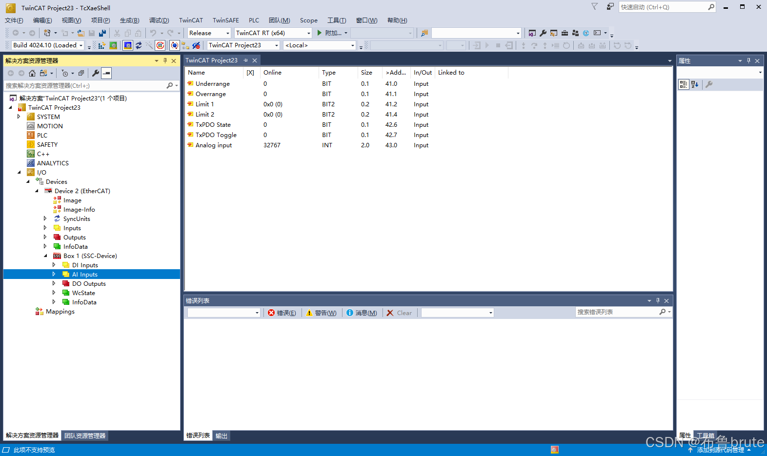Click the Save All toolbar icon
Screen dimensions: 767x456
(102, 33)
